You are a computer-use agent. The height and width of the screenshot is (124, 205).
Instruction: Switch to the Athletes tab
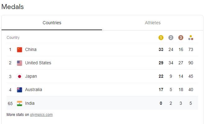(x=153, y=23)
